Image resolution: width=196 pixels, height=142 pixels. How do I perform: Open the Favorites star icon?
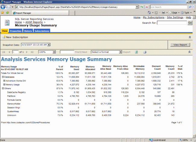(2, 13)
